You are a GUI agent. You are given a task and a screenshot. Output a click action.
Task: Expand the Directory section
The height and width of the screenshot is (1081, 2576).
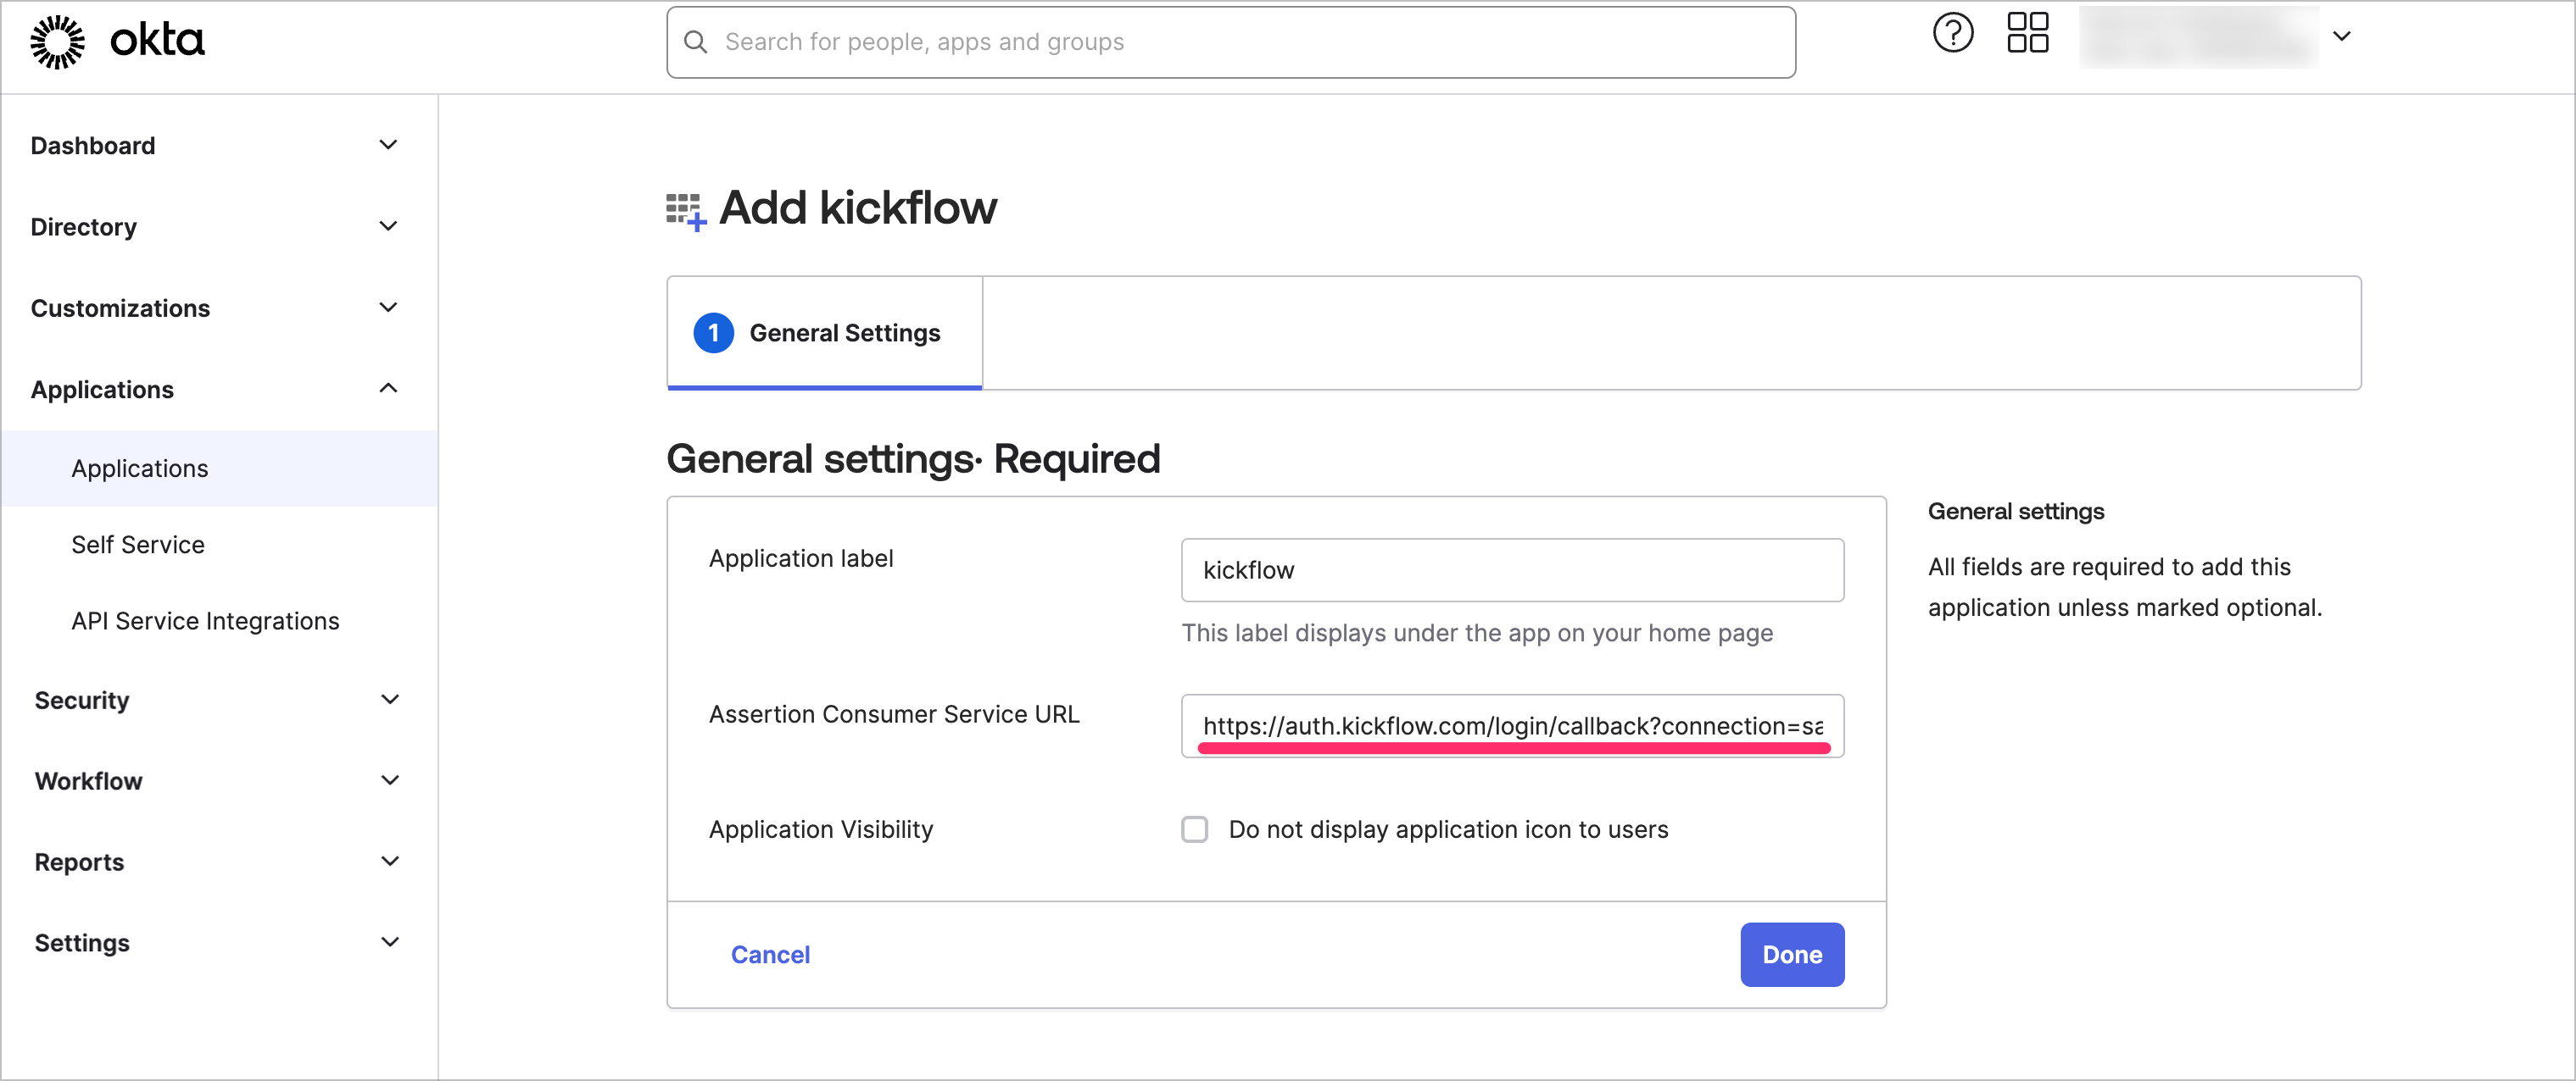click(x=217, y=227)
